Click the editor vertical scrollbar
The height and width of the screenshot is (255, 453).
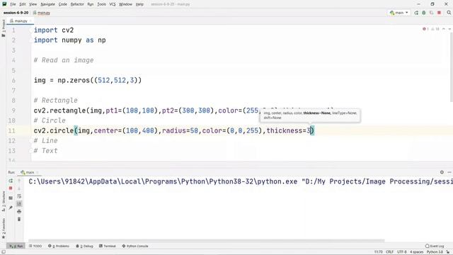(x=451, y=68)
